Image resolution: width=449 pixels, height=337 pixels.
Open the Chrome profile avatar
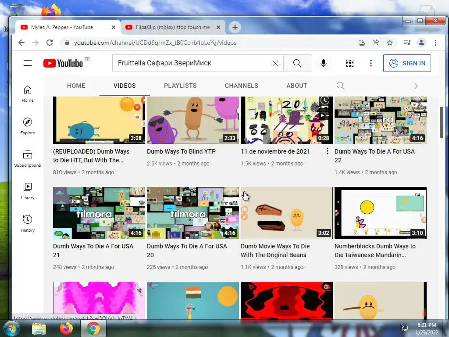pos(421,43)
